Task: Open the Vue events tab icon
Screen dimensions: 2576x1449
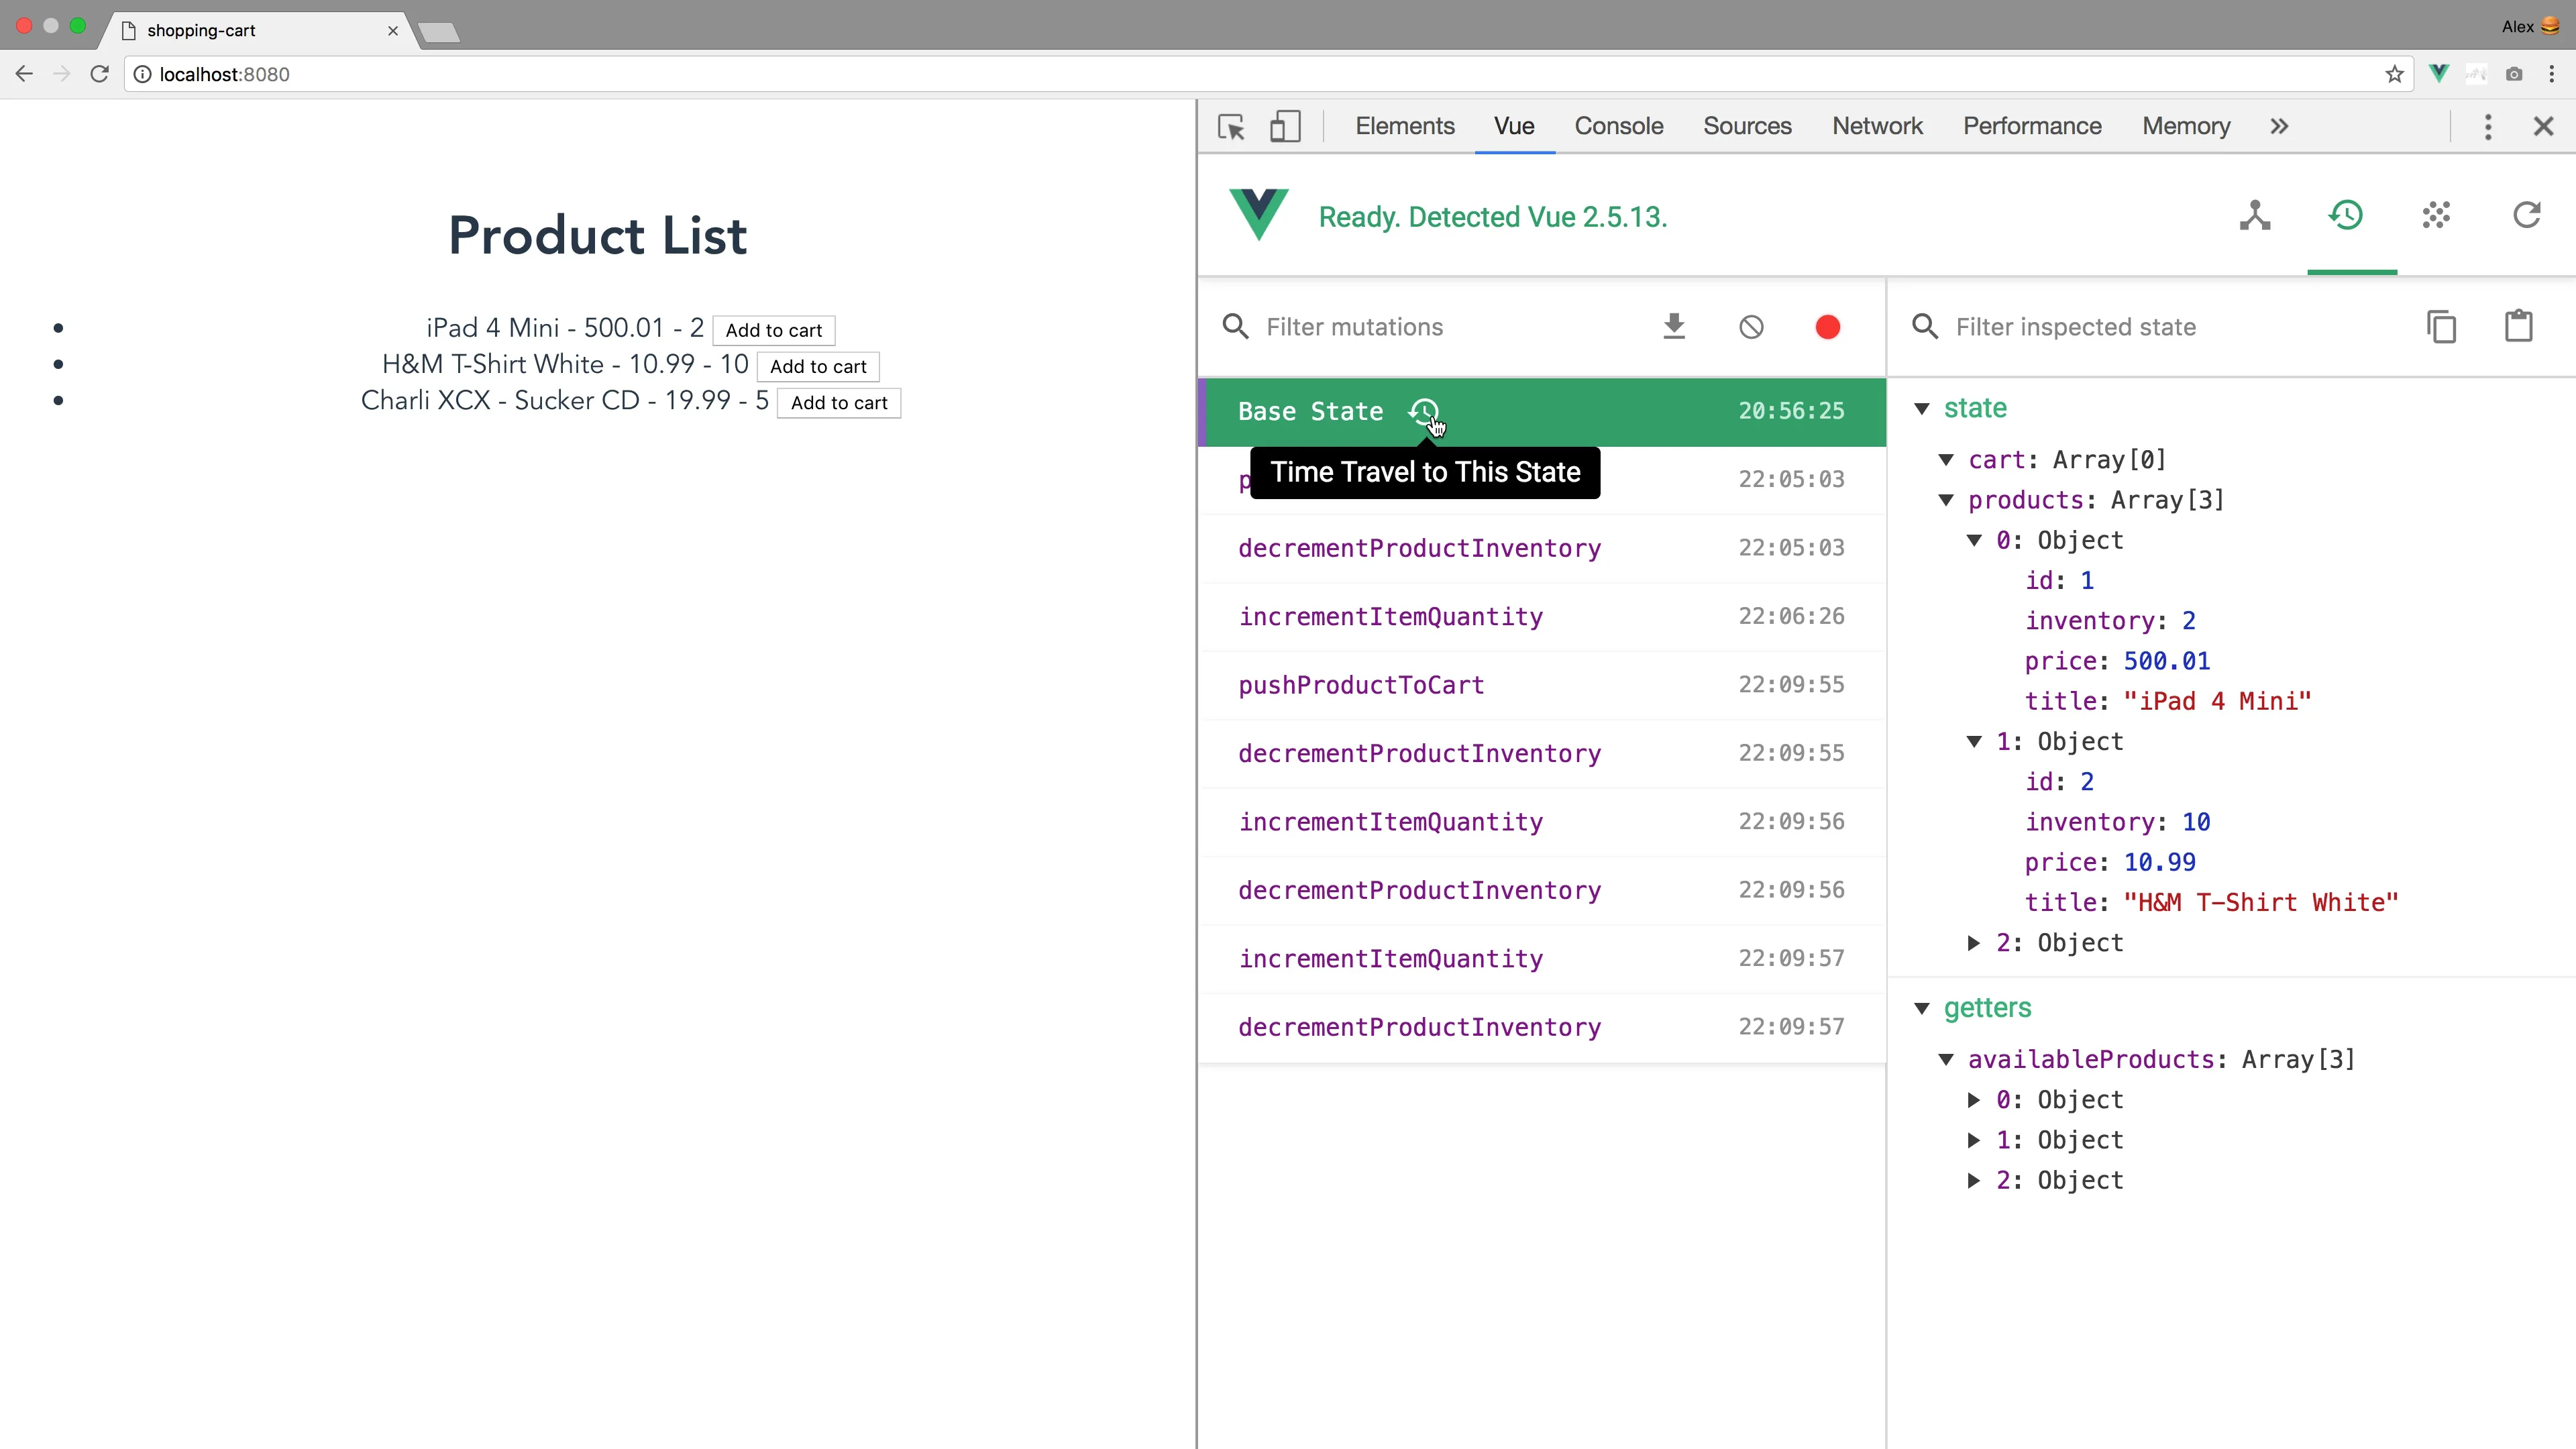Action: (x=2436, y=216)
